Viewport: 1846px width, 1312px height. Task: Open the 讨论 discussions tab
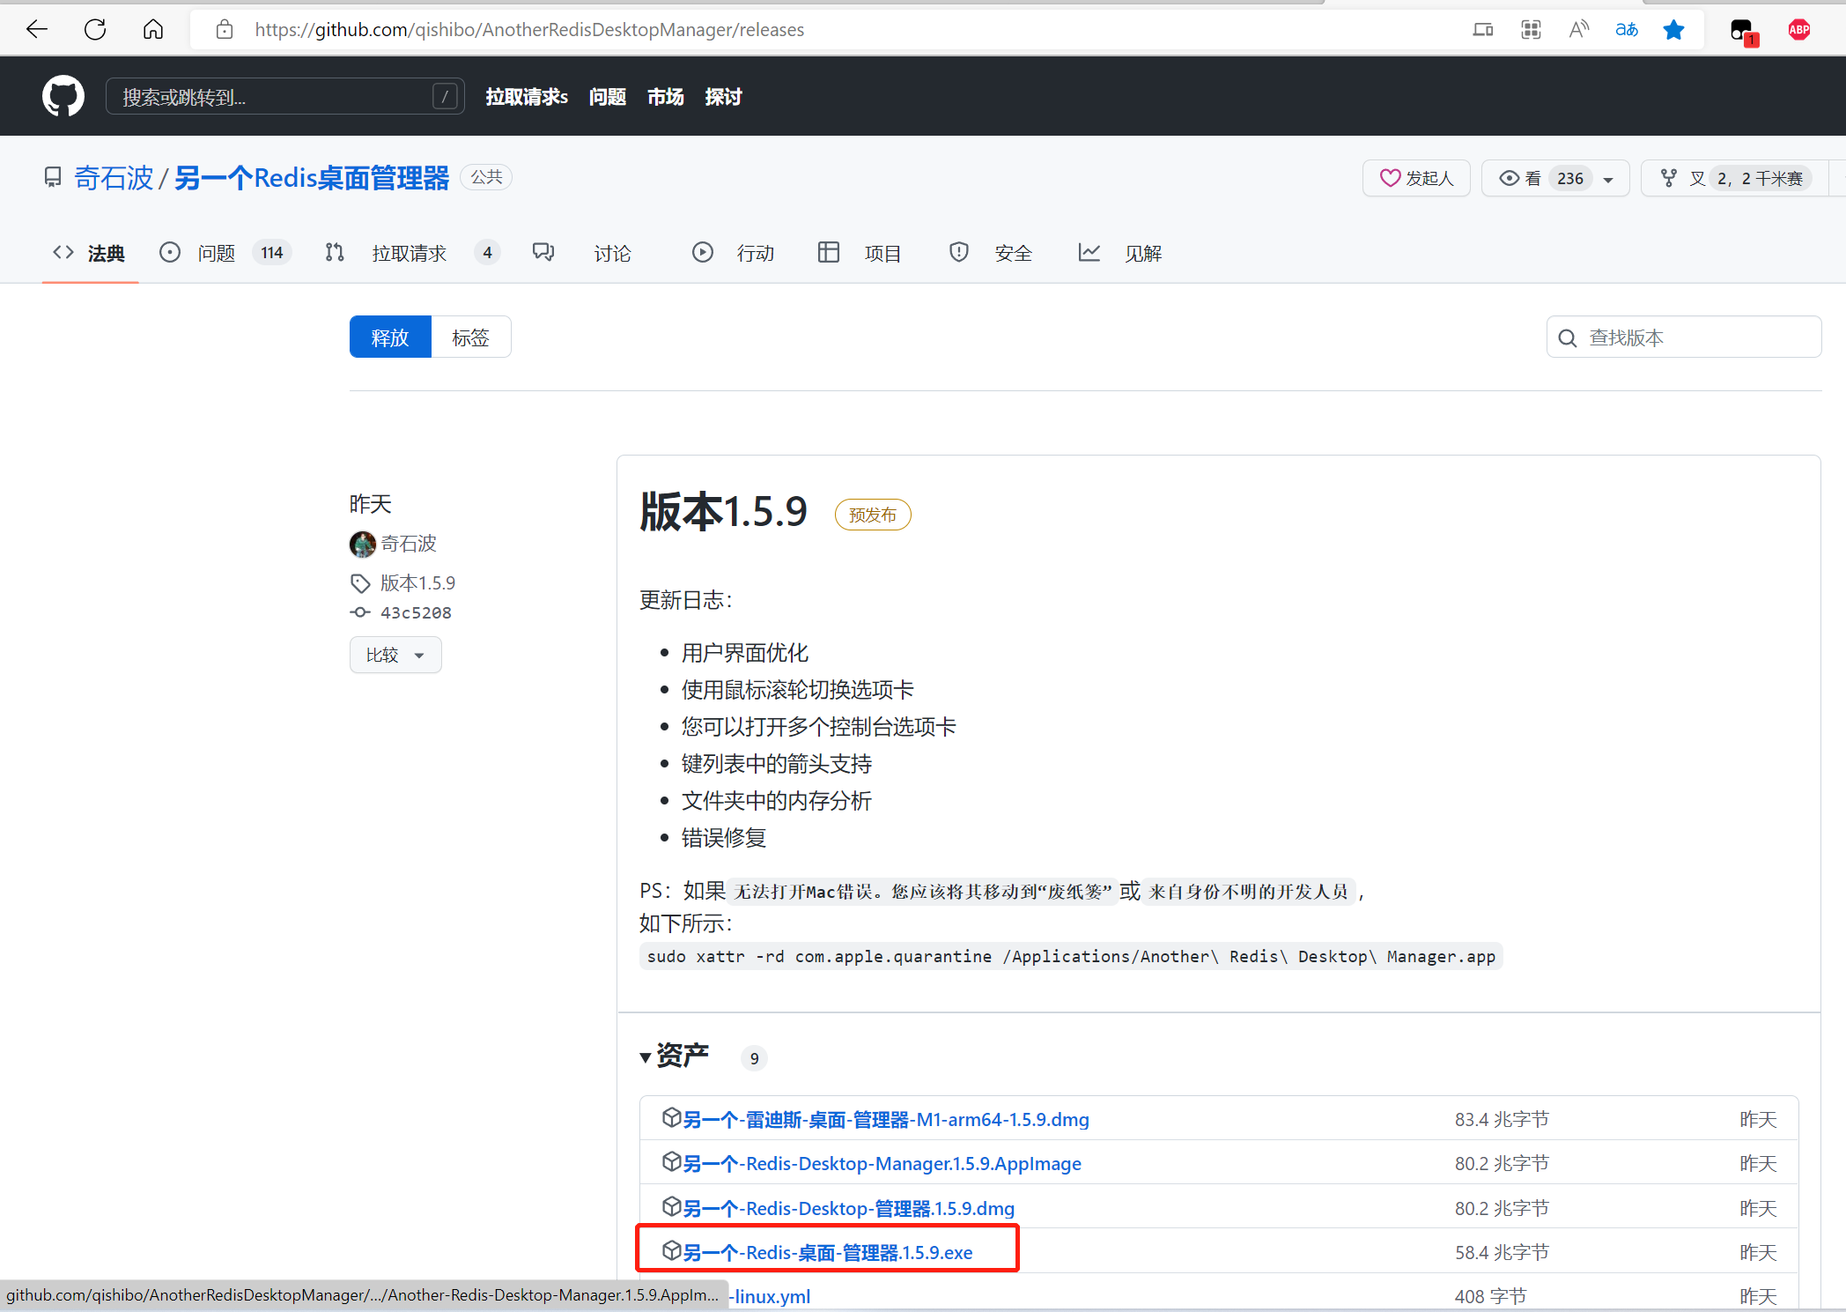coord(611,254)
